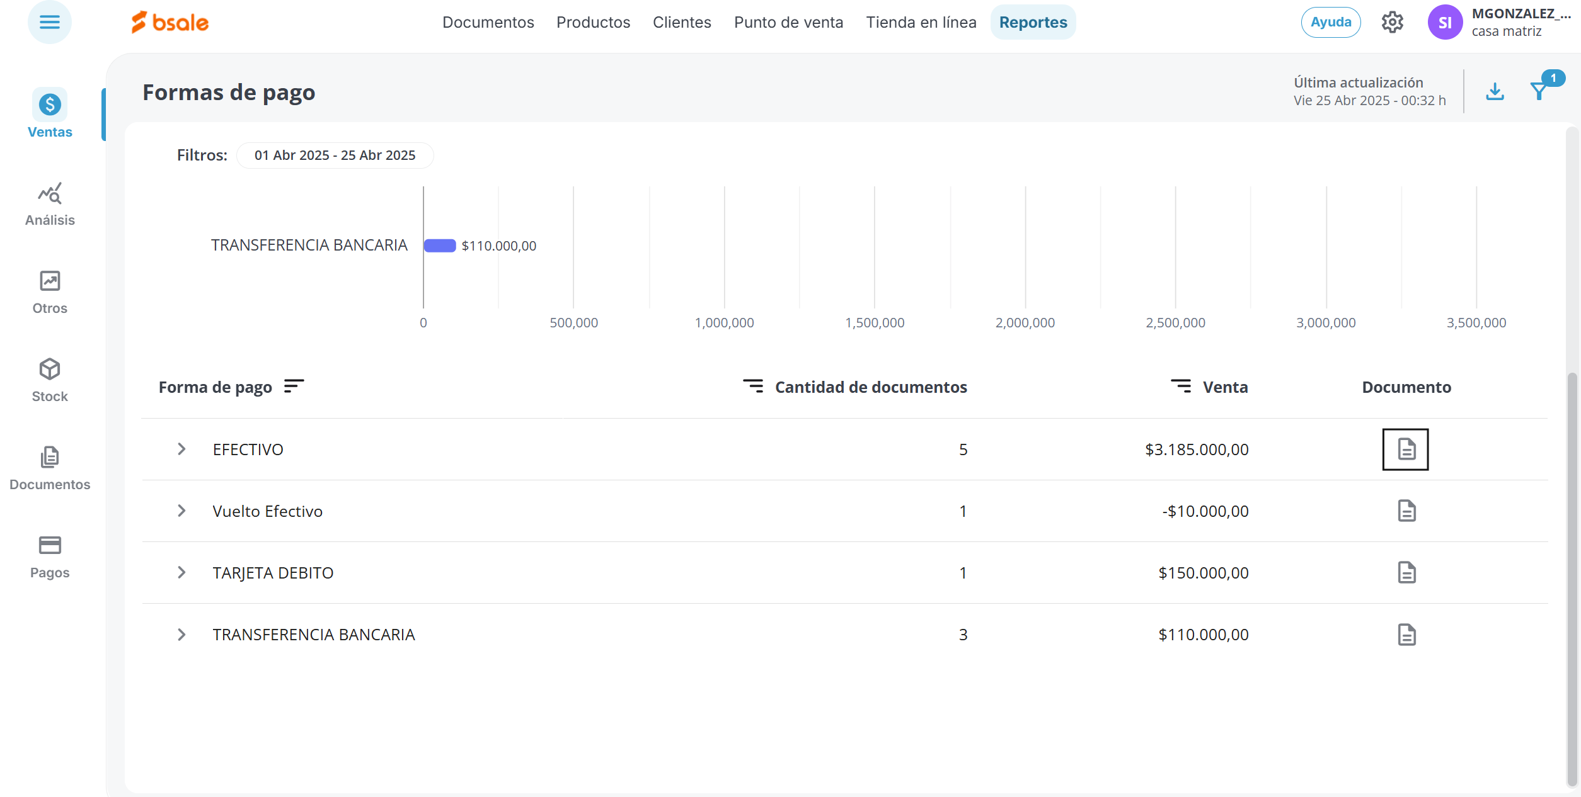1581x797 pixels.
Task: Expand the Vuelto Efectivo row
Action: [181, 511]
